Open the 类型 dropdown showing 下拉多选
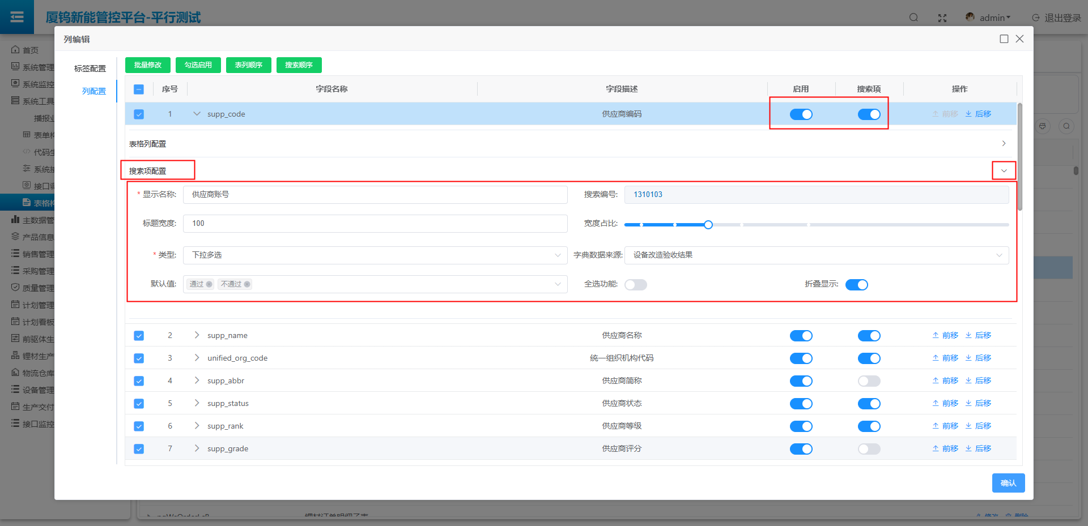 [375, 255]
